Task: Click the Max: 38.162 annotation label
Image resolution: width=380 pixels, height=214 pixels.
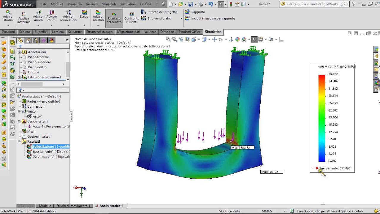Action: coord(243,147)
